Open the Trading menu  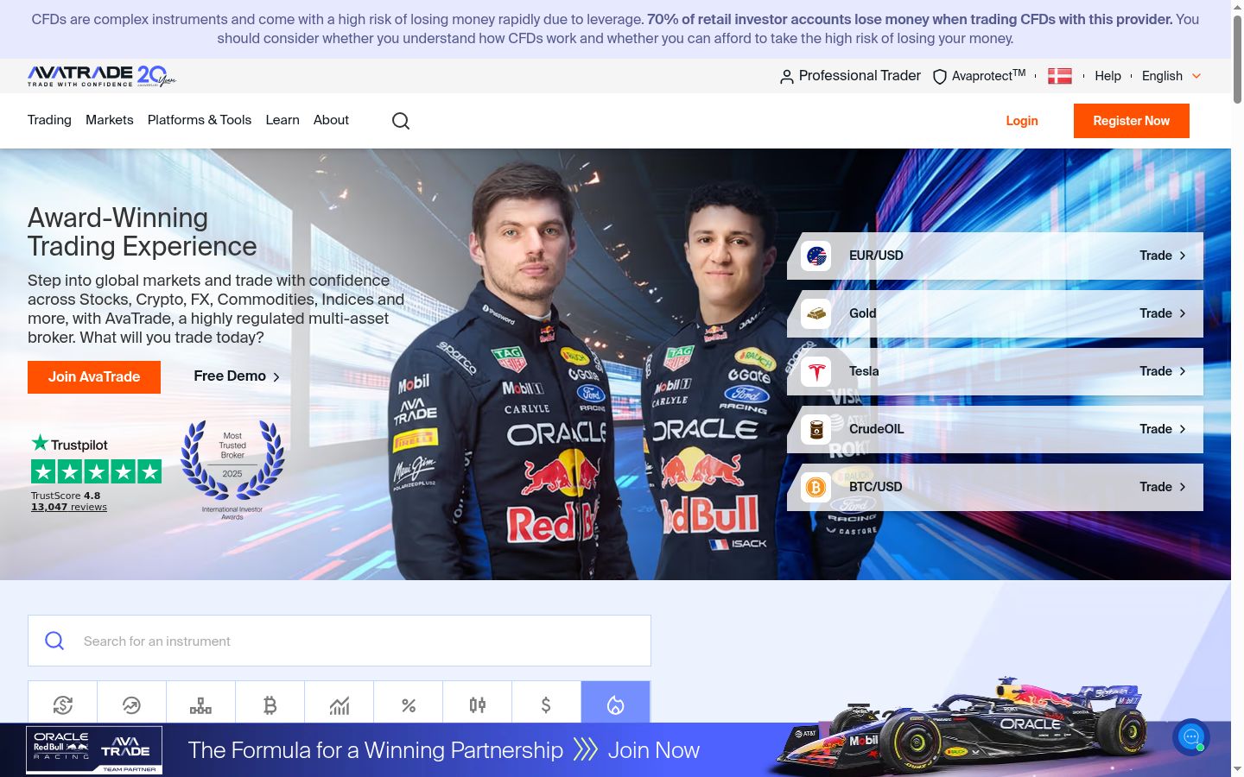pos(49,120)
